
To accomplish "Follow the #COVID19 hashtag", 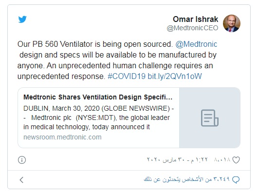I will (127, 77).
